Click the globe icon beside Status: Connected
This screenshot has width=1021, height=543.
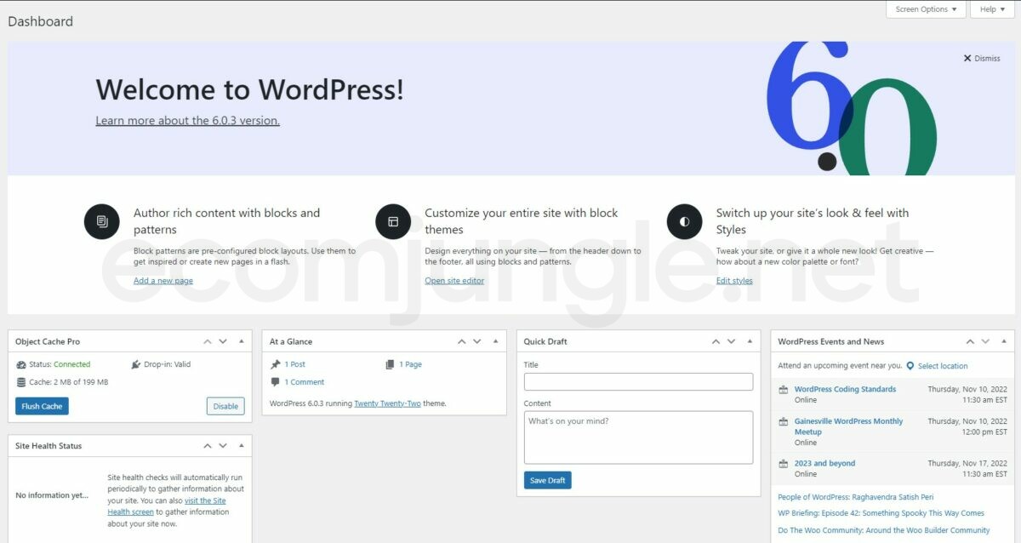[21, 363]
